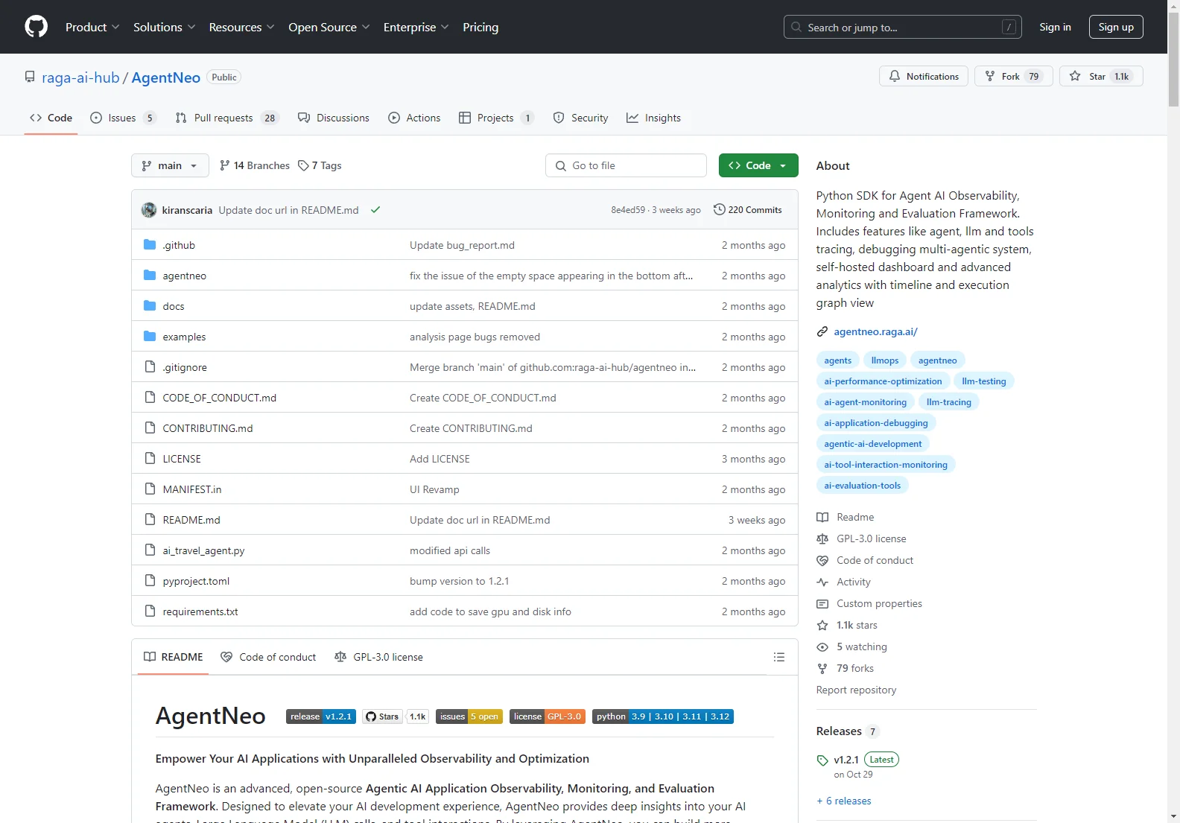This screenshot has height=823, width=1180.
Task: Click the issues 5 open badge
Action: (469, 716)
